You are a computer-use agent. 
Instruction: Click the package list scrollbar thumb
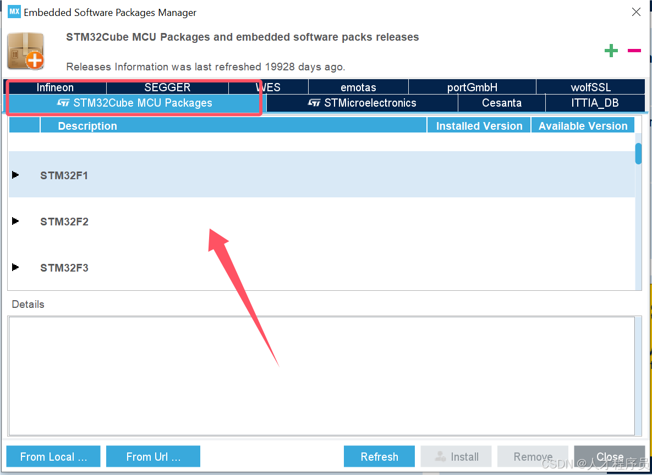coord(638,153)
